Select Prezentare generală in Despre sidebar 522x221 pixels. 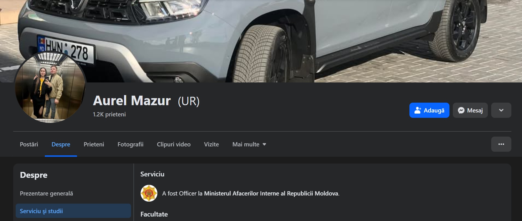coord(46,194)
